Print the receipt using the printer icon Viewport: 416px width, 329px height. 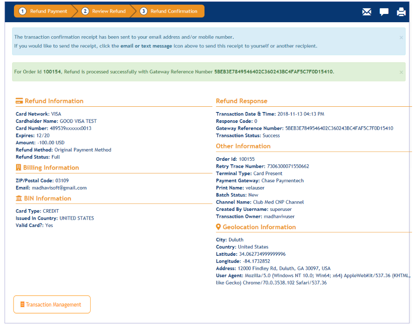click(401, 12)
